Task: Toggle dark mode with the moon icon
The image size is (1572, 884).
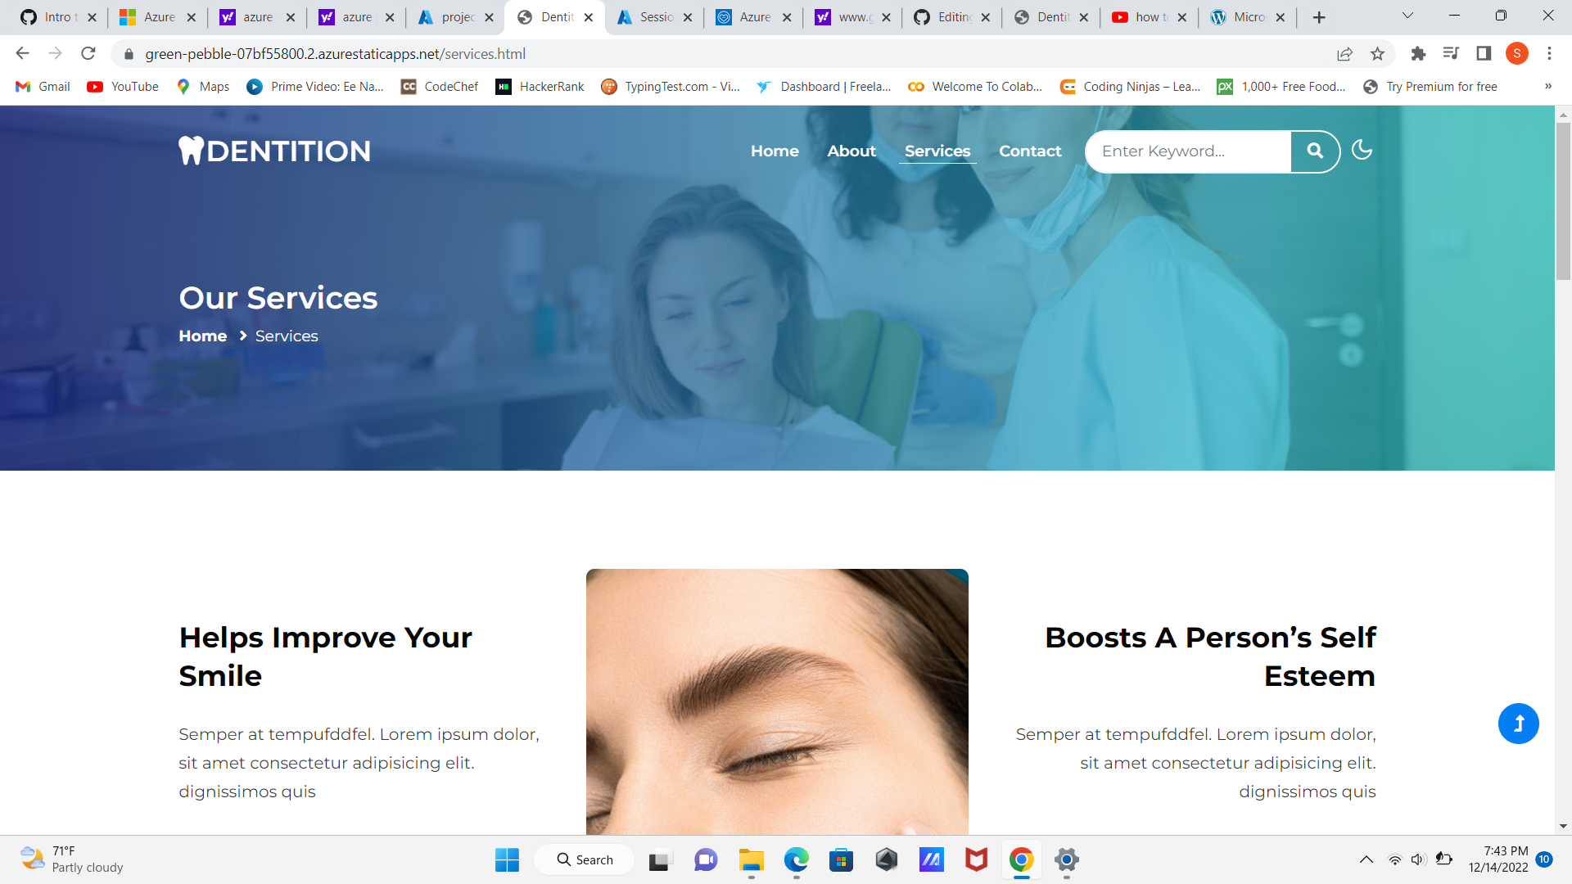Action: point(1362,150)
